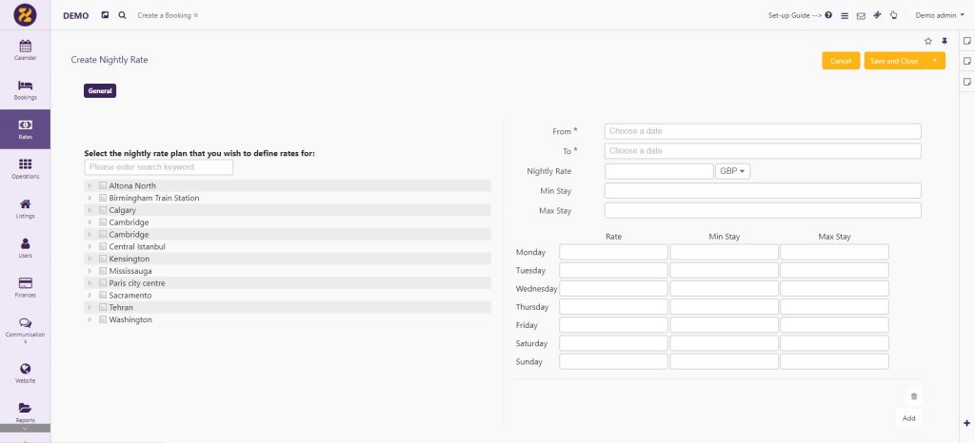Focus the Max Stay input field
Screen dimensions: 975x443
(763, 210)
